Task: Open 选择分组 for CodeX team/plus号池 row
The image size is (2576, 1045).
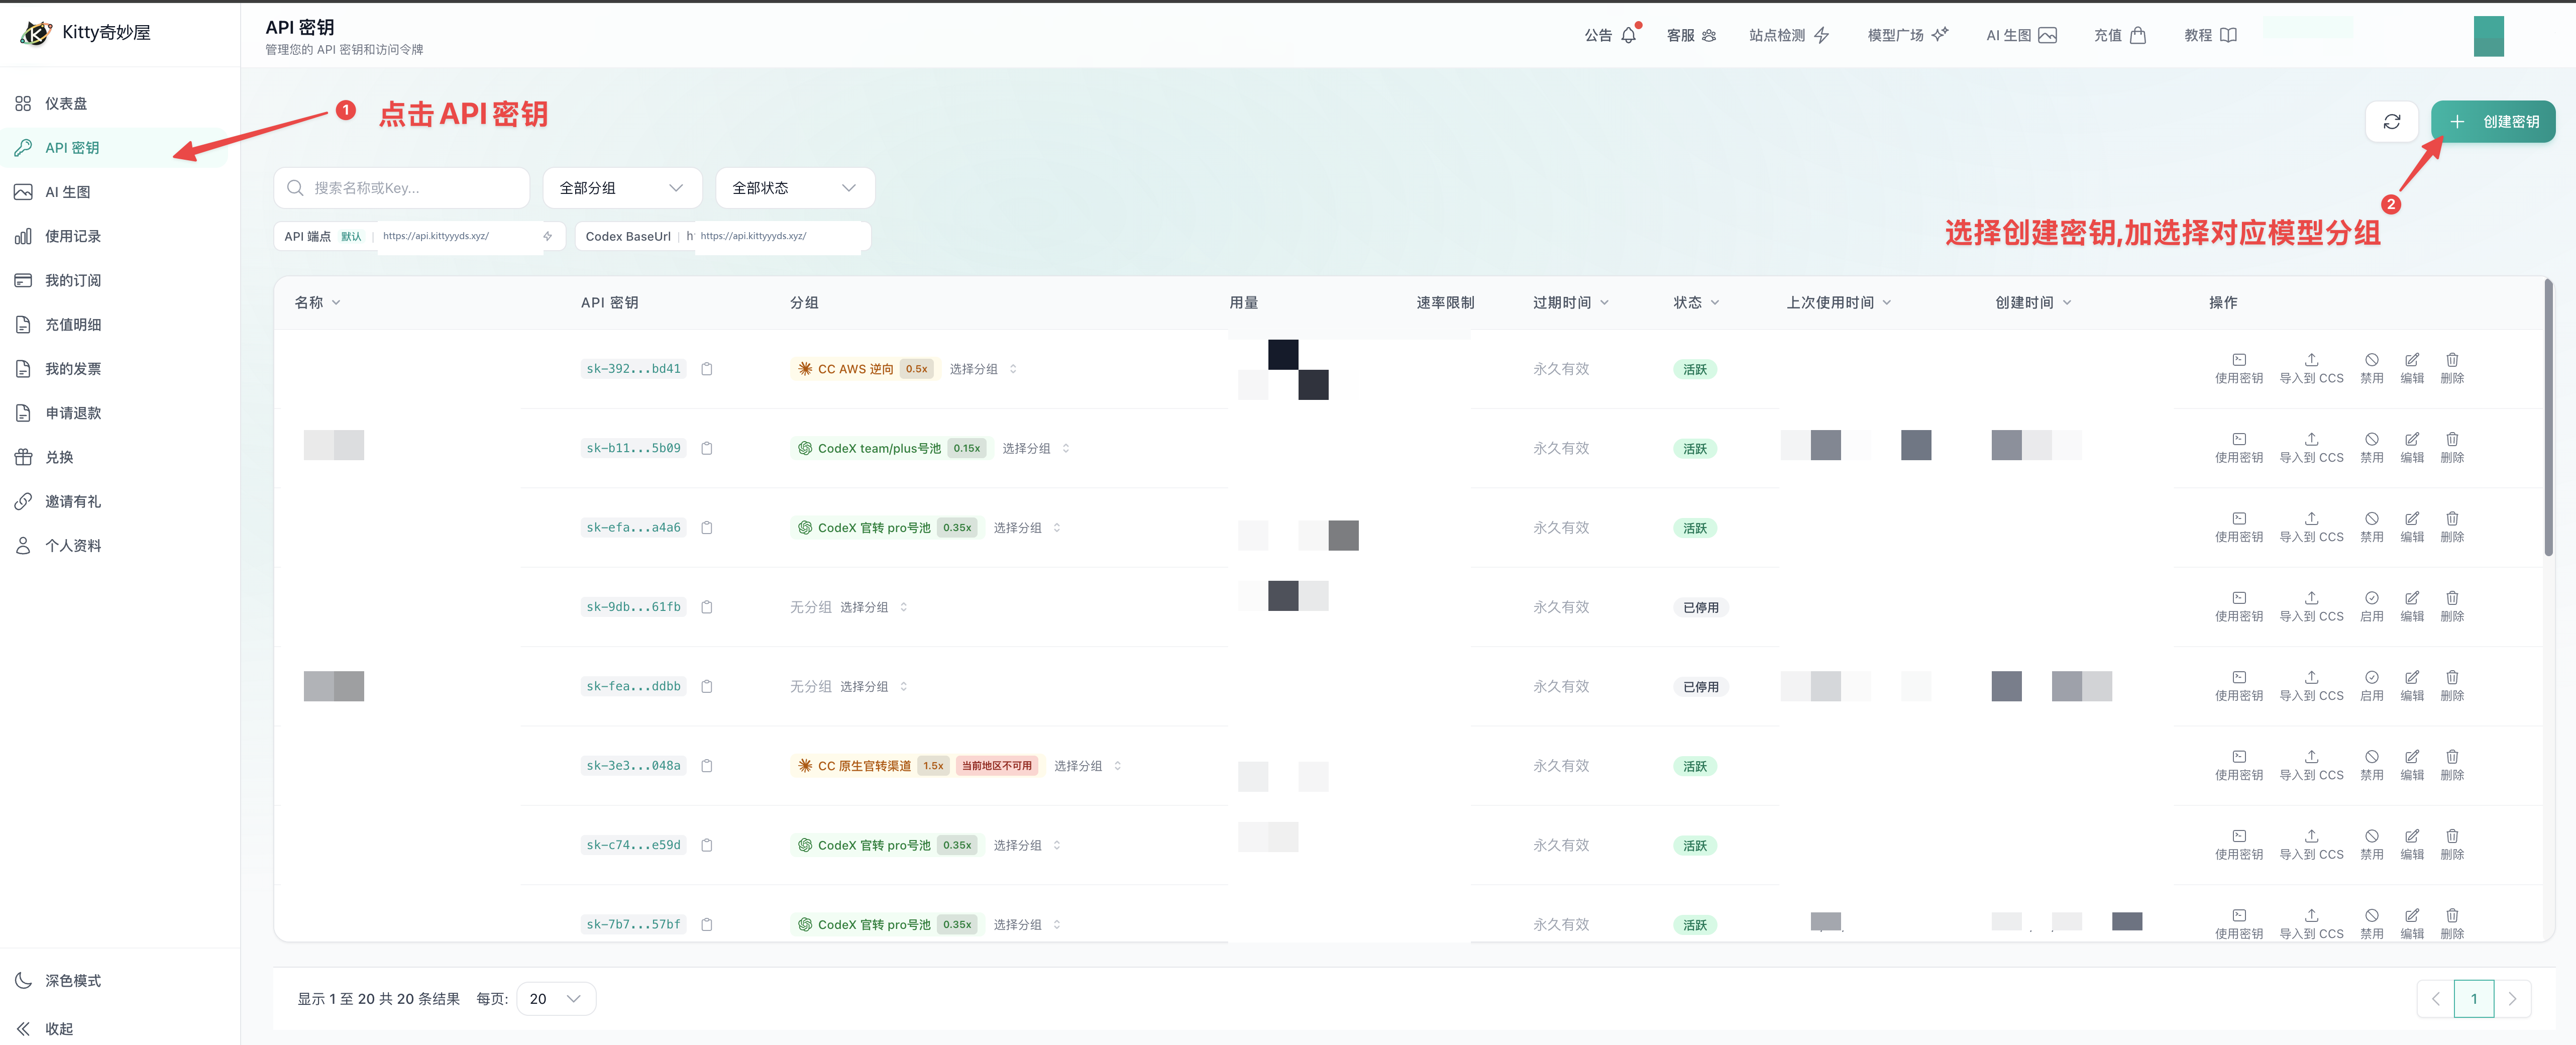Action: pos(1035,449)
